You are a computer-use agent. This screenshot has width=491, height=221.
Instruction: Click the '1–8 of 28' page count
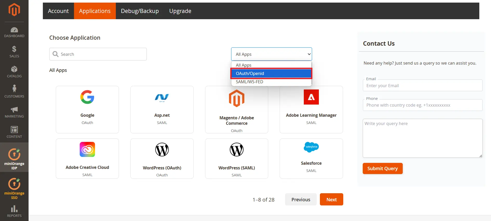[x=263, y=200]
